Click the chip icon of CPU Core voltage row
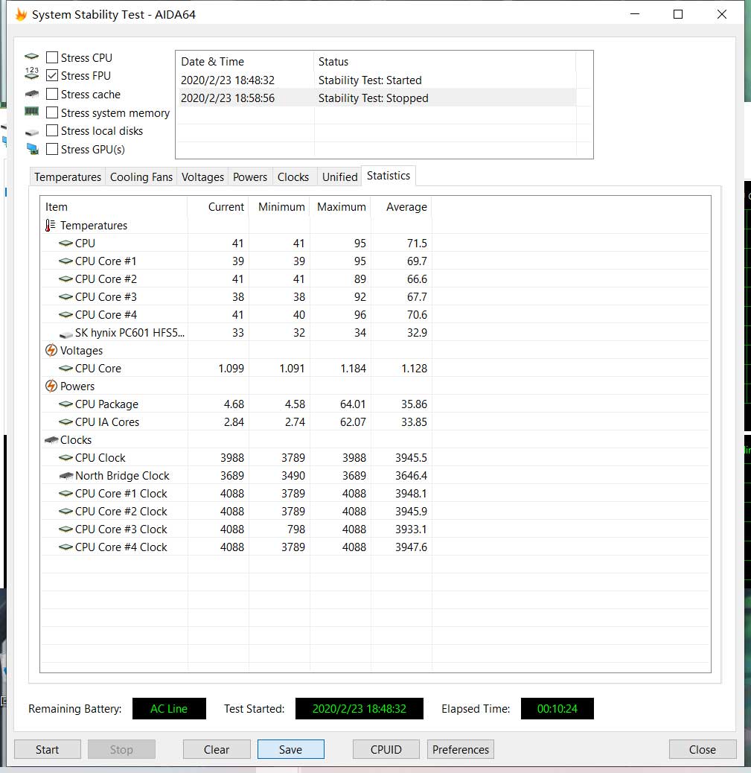751x773 pixels. (x=65, y=369)
